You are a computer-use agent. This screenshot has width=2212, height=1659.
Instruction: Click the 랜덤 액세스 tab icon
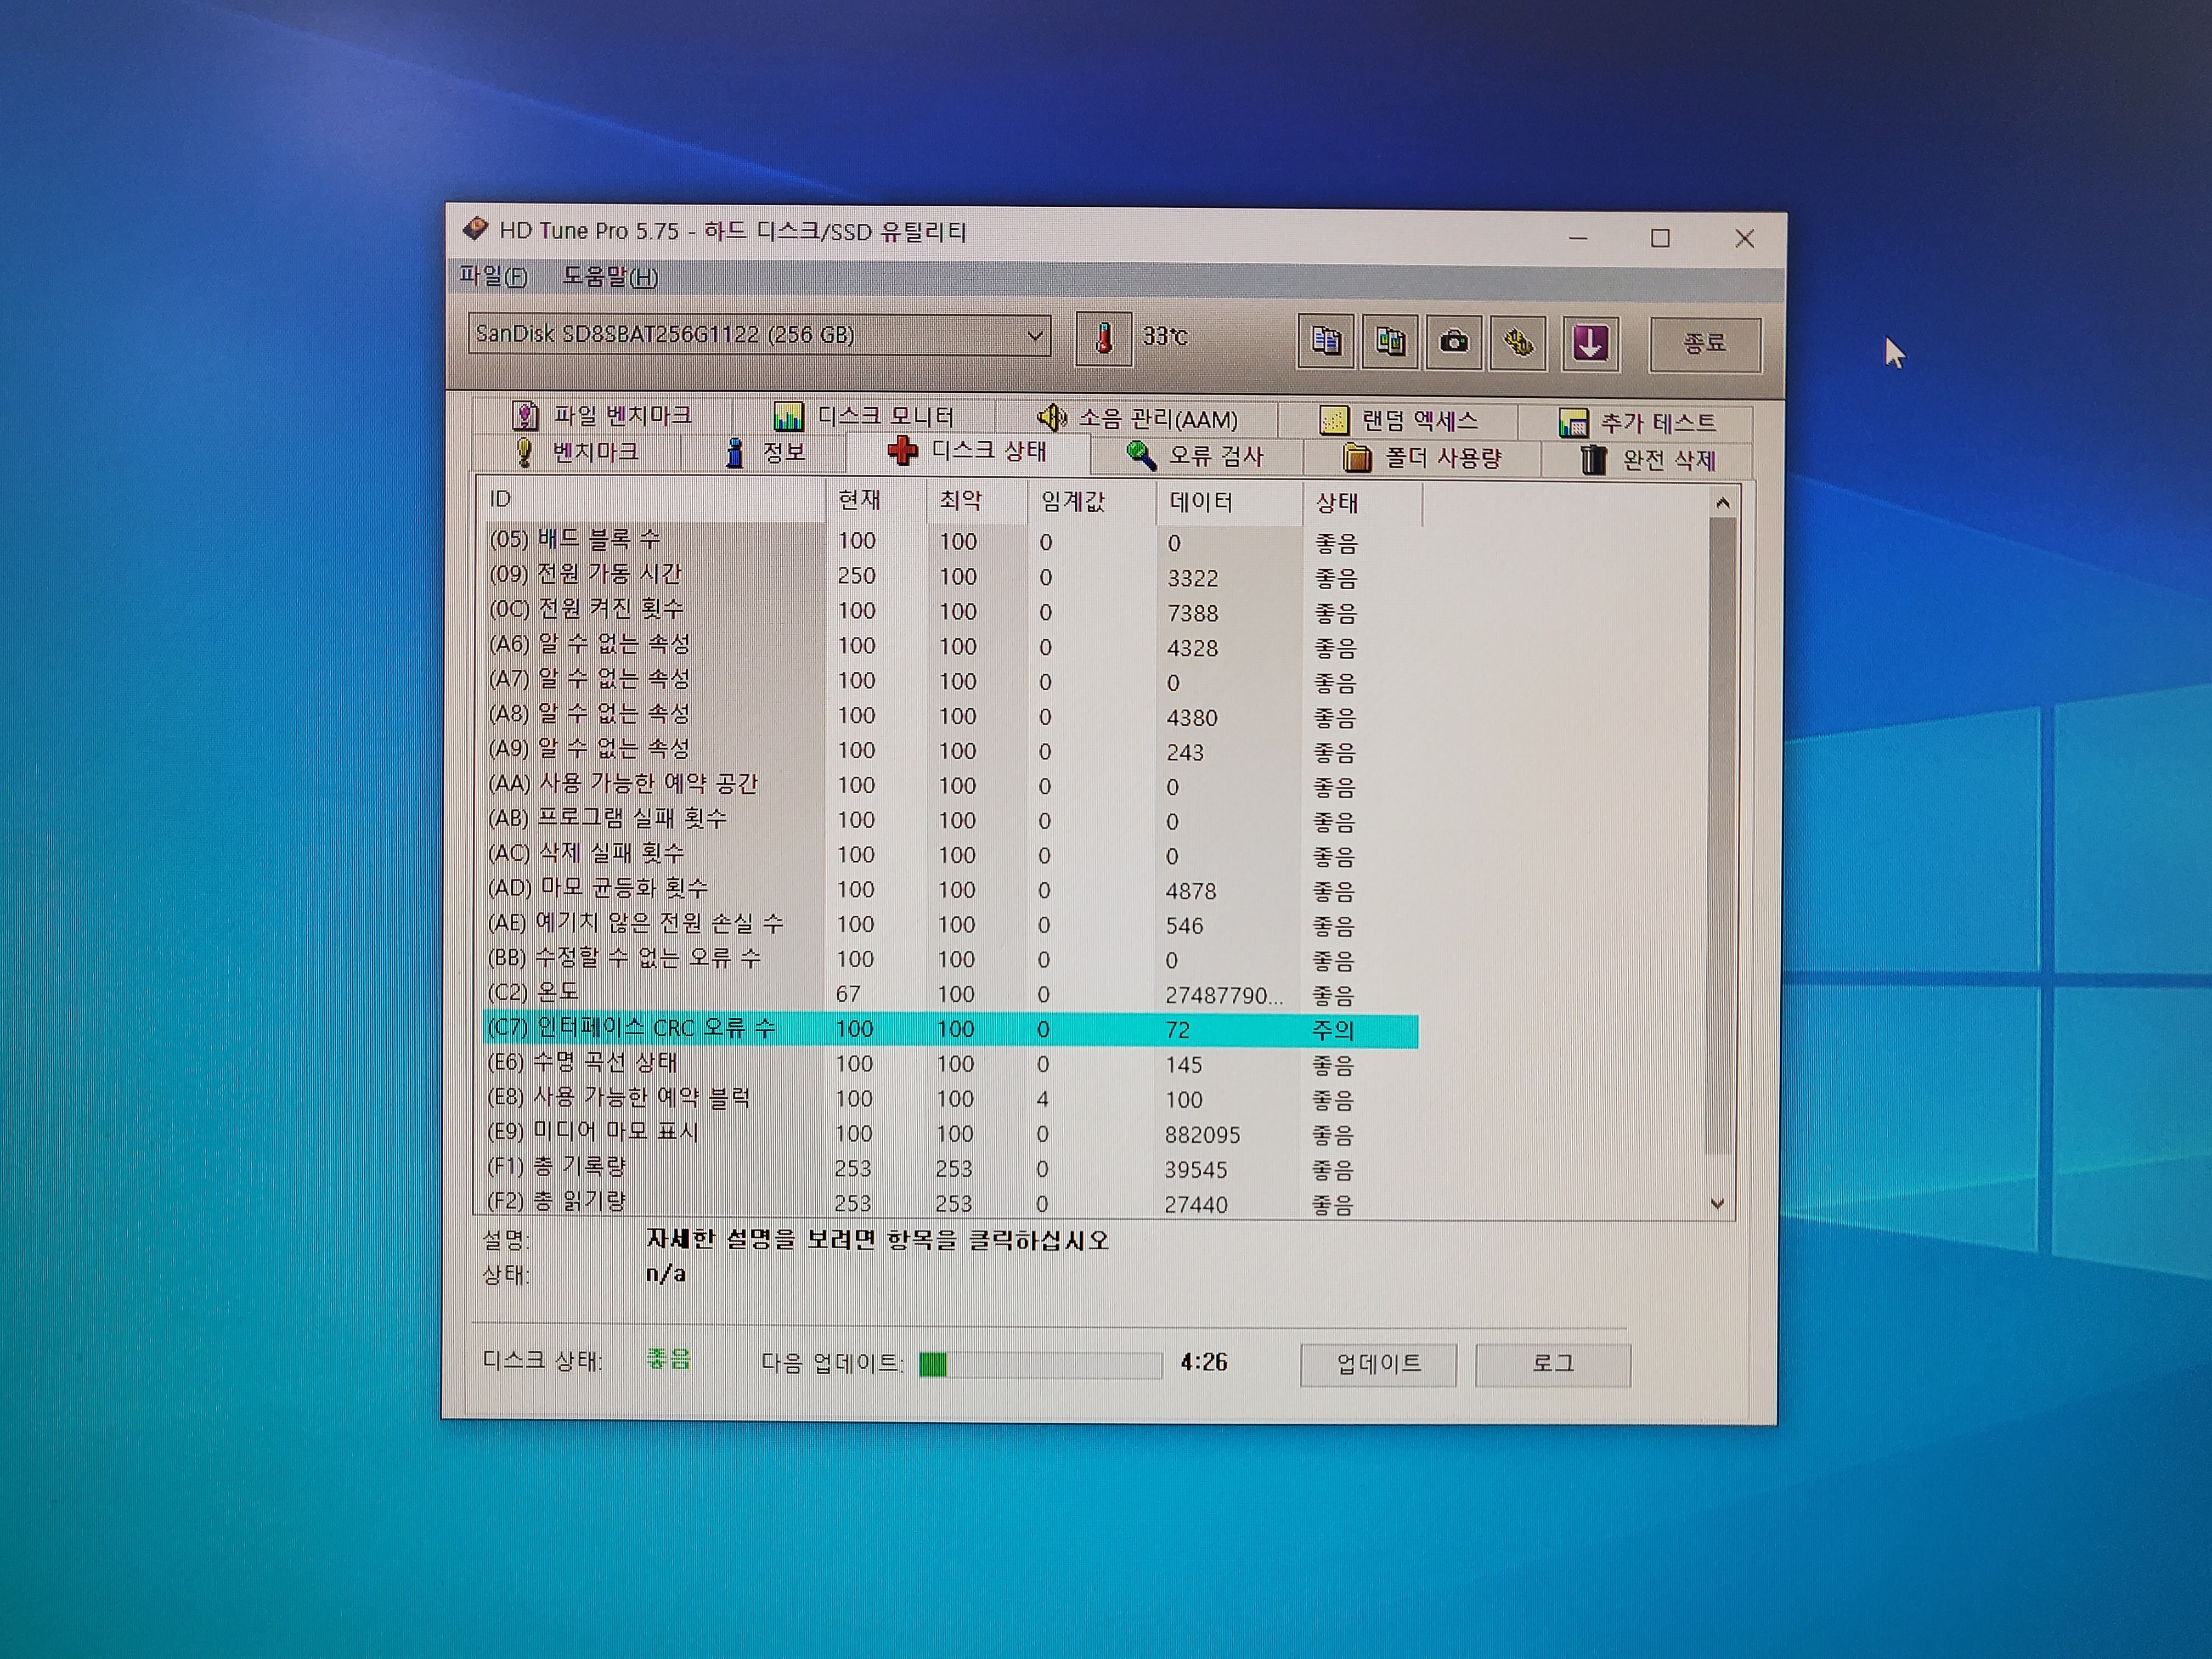coord(1333,420)
